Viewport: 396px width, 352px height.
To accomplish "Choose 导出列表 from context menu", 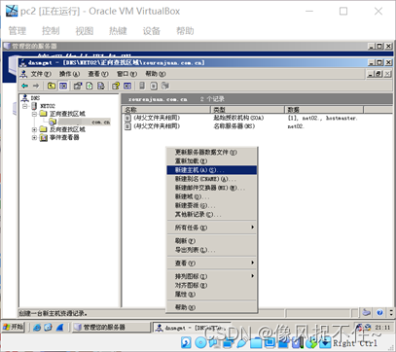I will [212, 250].
